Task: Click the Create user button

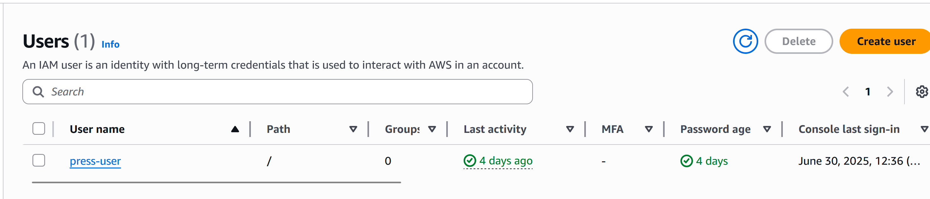Action: [x=886, y=42]
